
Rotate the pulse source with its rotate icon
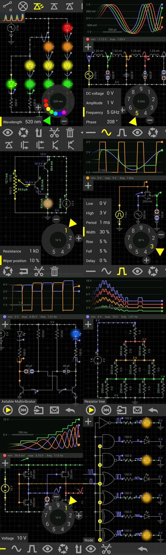point(153,272)
